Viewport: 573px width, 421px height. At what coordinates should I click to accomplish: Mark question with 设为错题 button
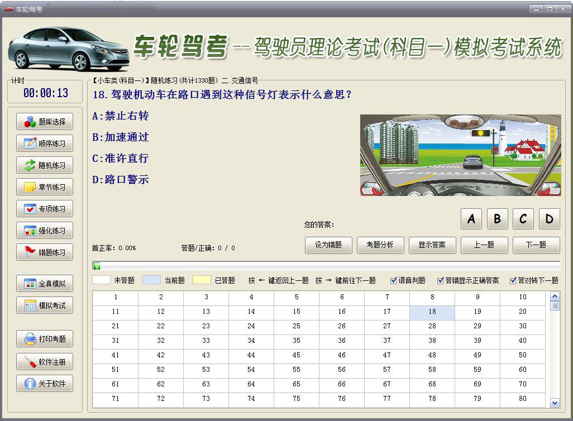click(x=328, y=245)
